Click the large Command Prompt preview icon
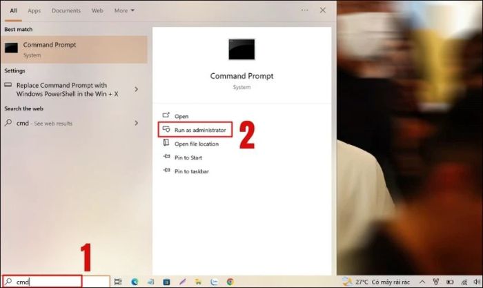The height and width of the screenshot is (288, 483). coord(241,49)
